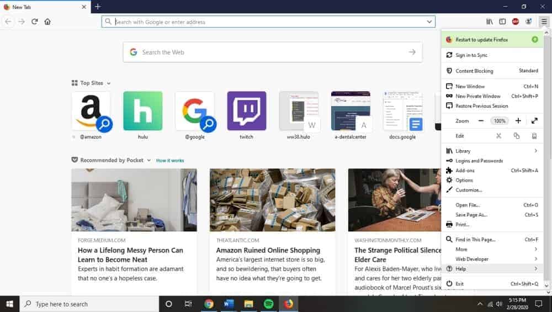Click the Copy icon in Edit row
The image size is (552, 312).
[x=517, y=136]
